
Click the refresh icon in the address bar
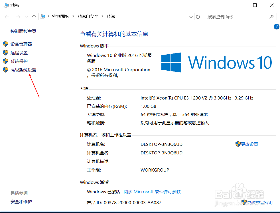click(198, 17)
